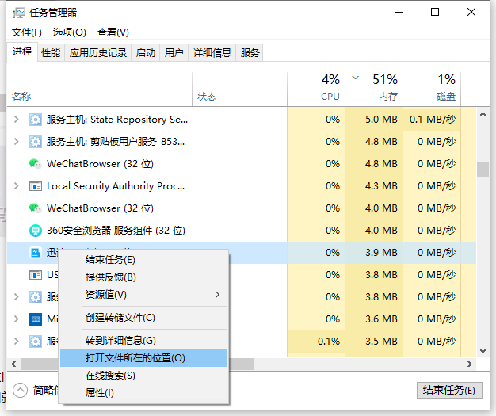Viewport: 496px width, 416px height.
Task: Switch to the 性能 tab
Action: tap(51, 53)
